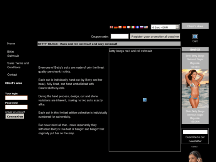Screen dimensions: 216x162
Task: Click the Connexion login button
Action: coord(15,116)
